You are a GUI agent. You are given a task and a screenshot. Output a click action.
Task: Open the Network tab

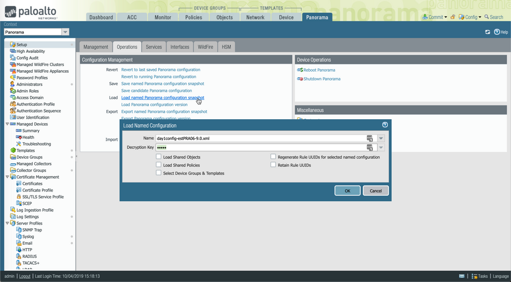pos(255,17)
